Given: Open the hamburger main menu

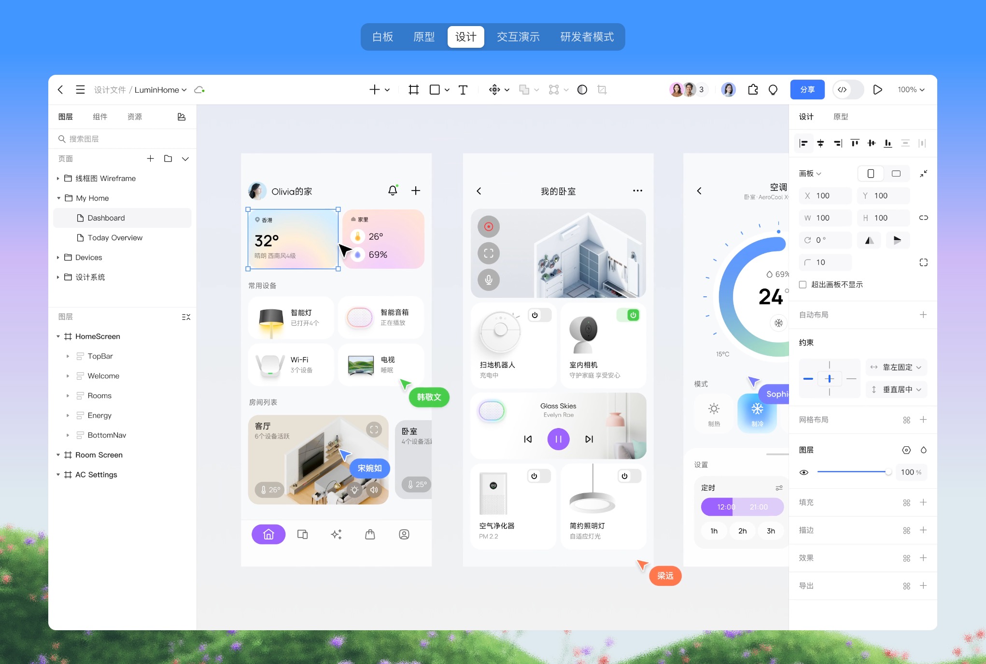Looking at the screenshot, I should point(80,90).
